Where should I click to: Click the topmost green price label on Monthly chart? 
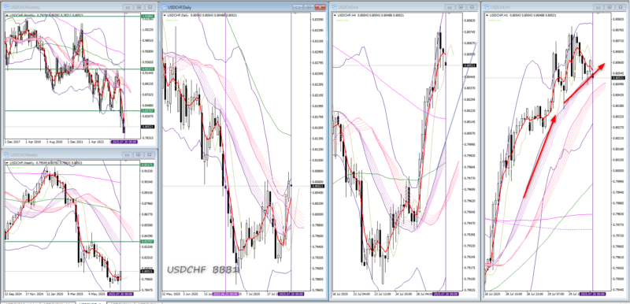pos(147,17)
